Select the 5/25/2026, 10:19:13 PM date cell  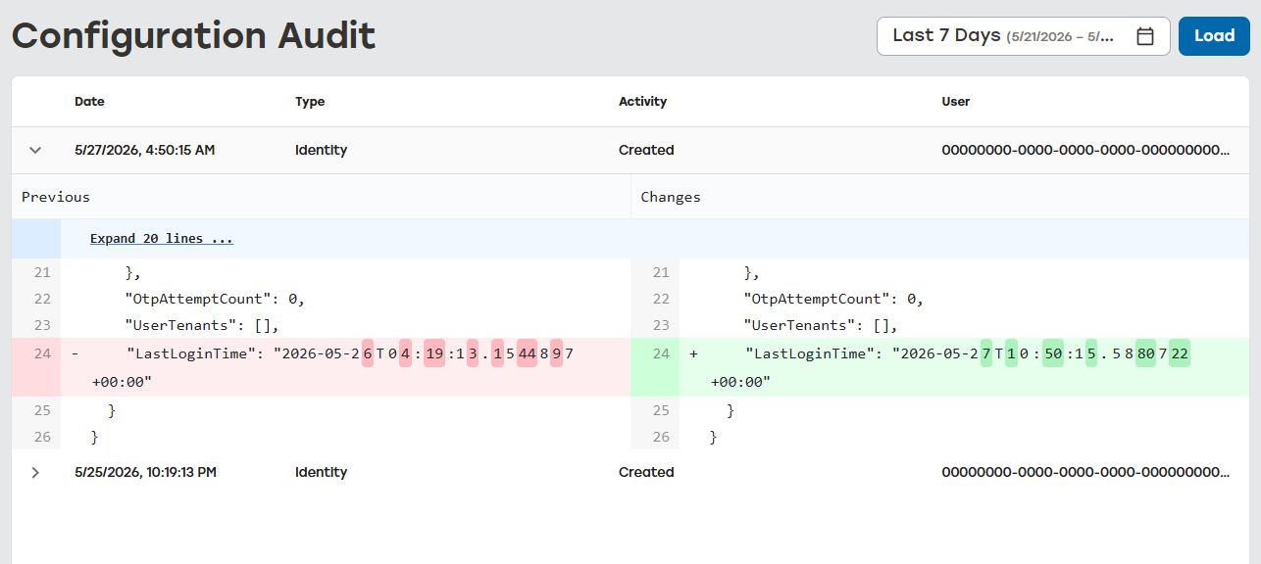145,472
